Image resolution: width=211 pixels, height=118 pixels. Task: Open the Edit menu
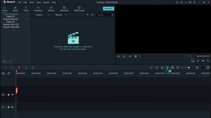tap(25, 2)
